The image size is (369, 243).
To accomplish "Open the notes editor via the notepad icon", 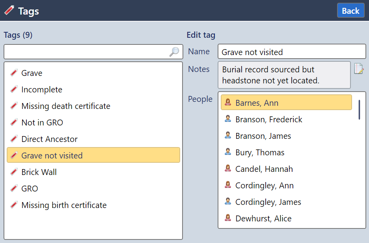I will pyautogui.click(x=359, y=68).
